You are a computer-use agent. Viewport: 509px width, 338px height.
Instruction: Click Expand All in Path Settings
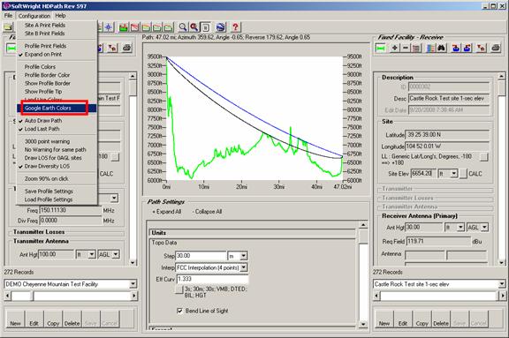coord(166,212)
